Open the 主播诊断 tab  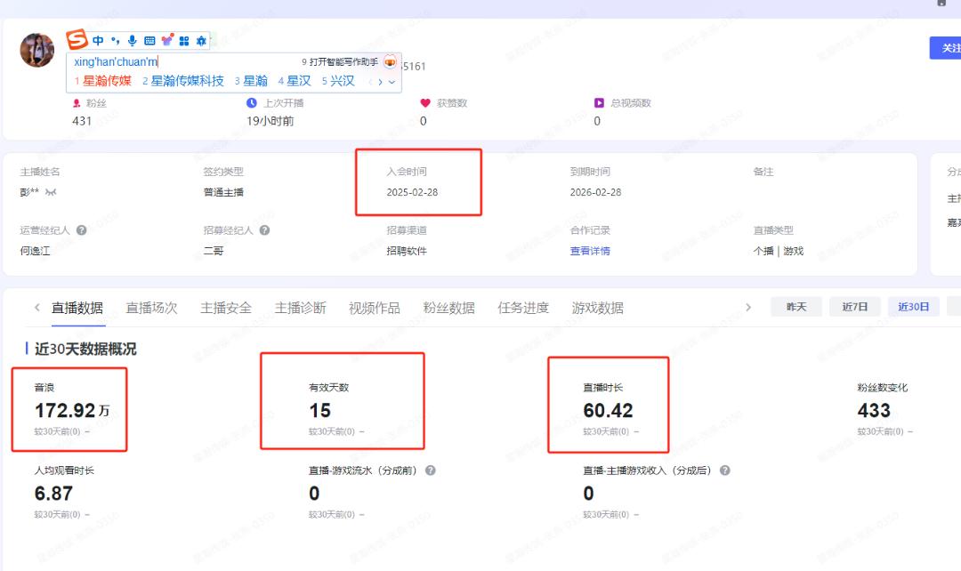coord(300,306)
